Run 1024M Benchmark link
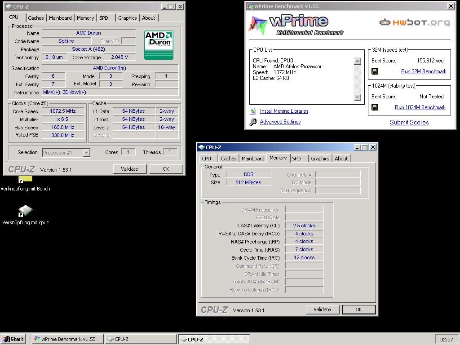Viewport: 460px width, 345px height. (420, 107)
